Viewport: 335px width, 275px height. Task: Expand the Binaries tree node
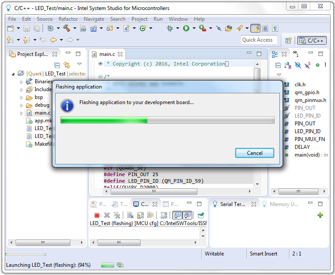tap(21, 82)
